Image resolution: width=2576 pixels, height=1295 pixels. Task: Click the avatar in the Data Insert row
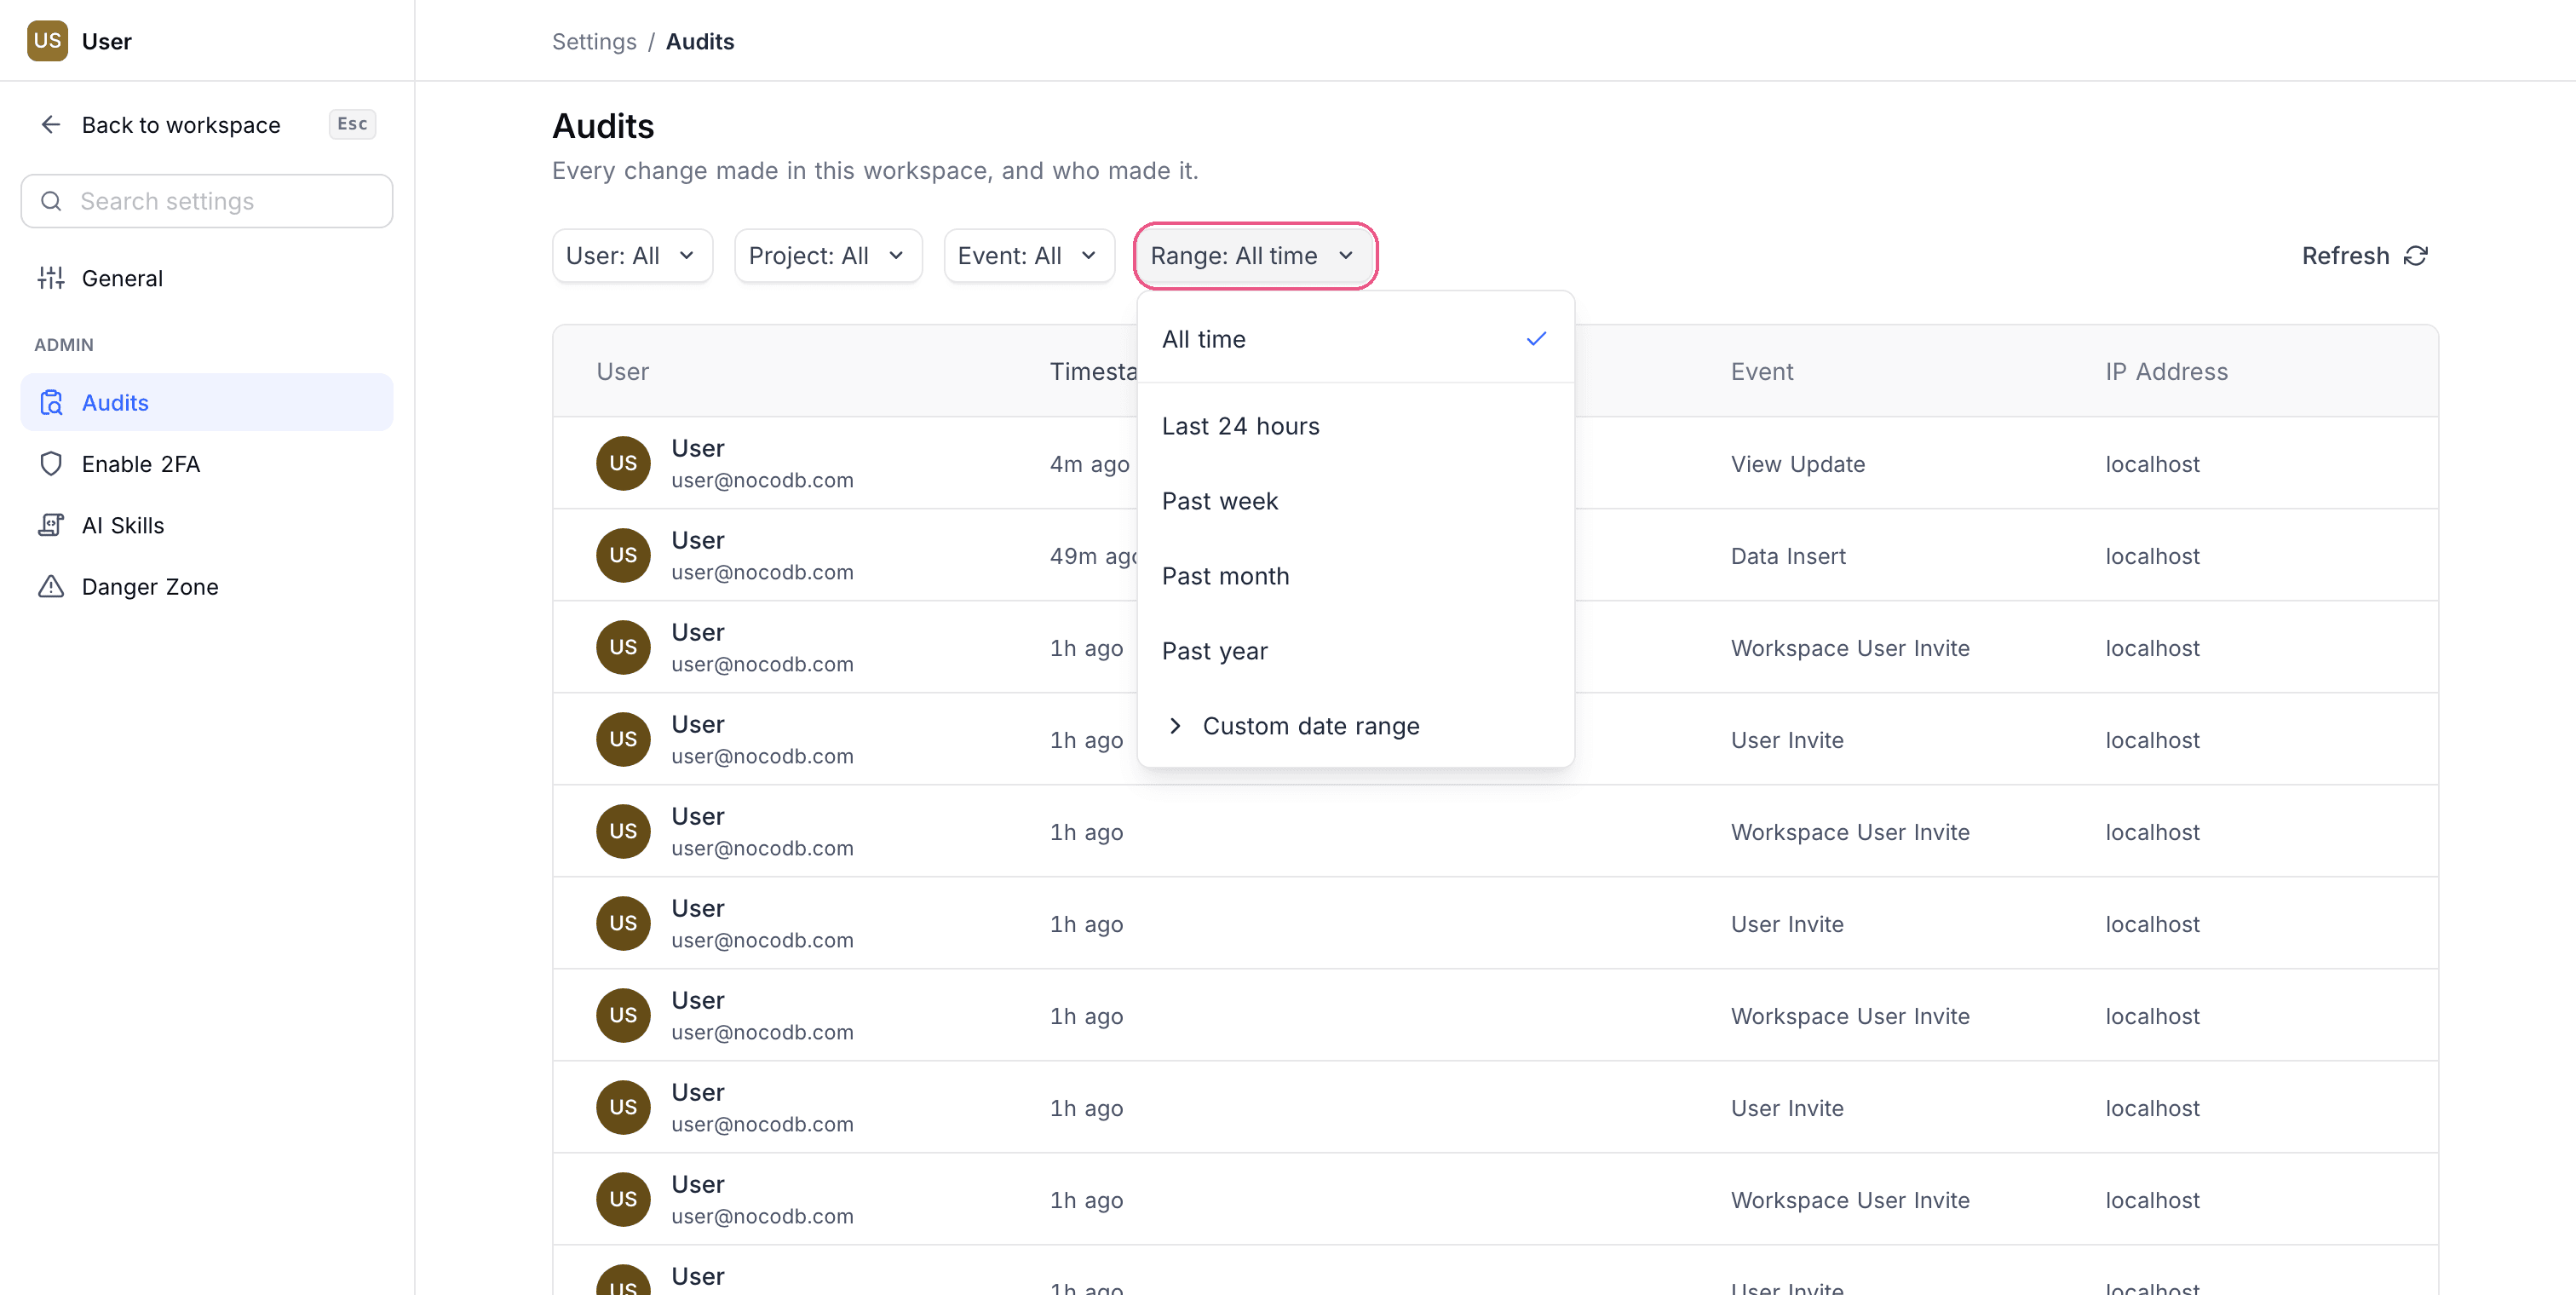(x=623, y=555)
